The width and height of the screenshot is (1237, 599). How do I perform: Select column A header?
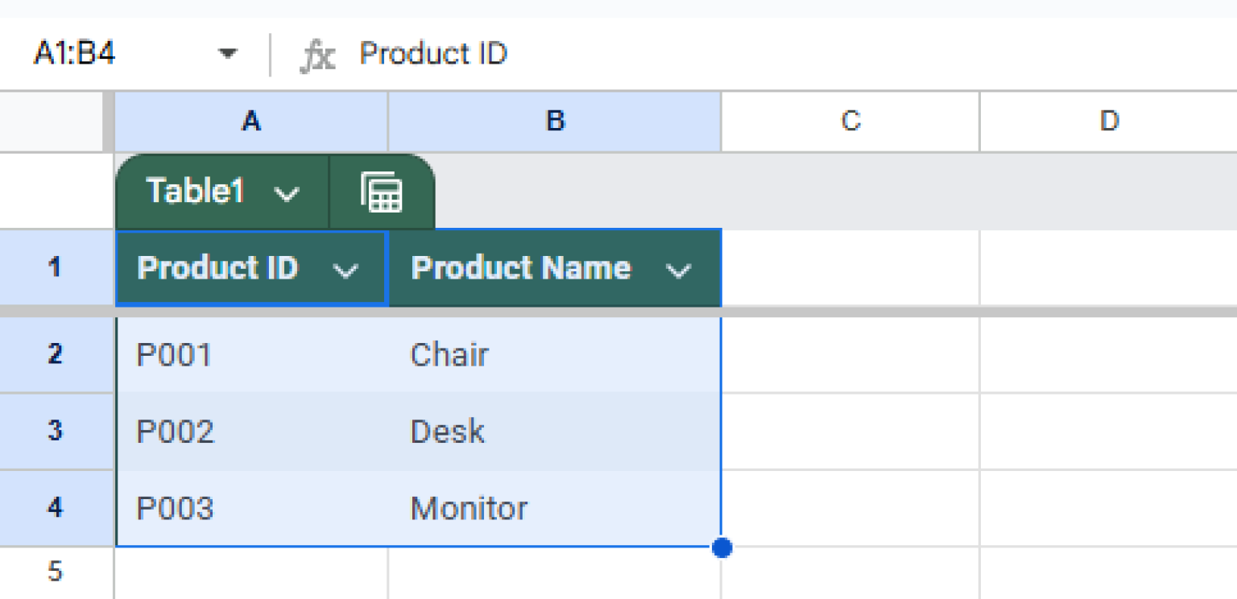point(251,122)
